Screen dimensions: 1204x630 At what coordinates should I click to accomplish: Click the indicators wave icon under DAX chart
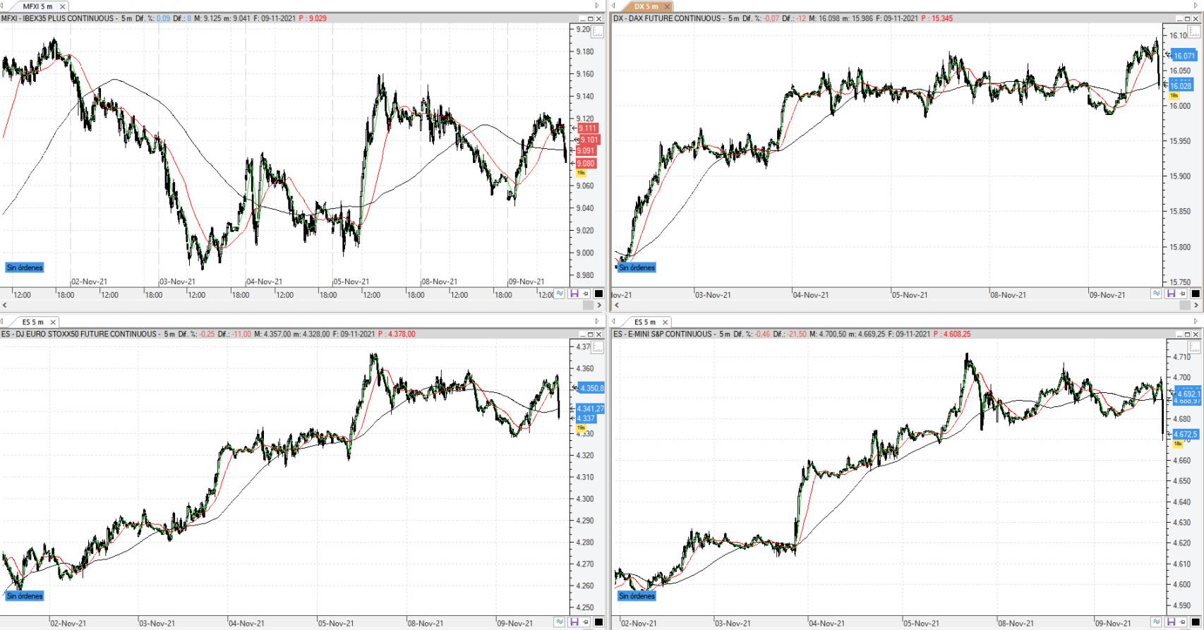(x=1157, y=293)
